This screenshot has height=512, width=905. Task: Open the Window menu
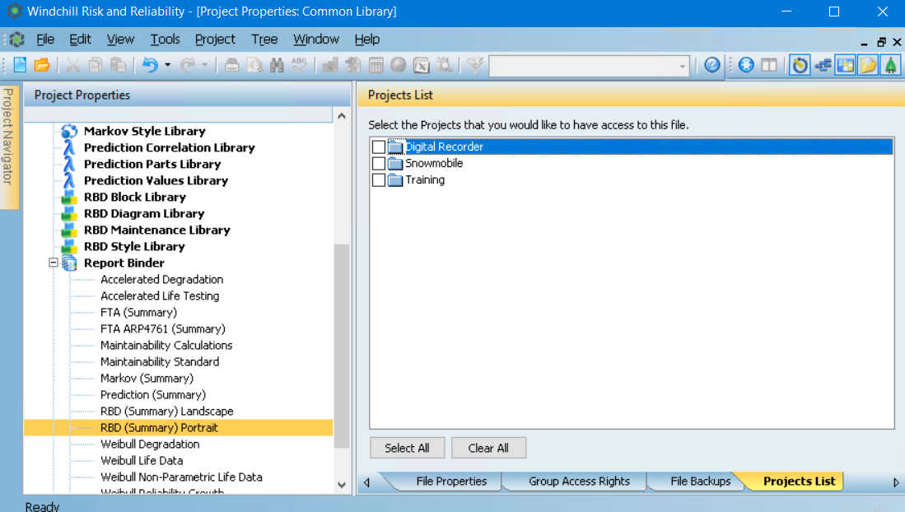[x=315, y=40]
